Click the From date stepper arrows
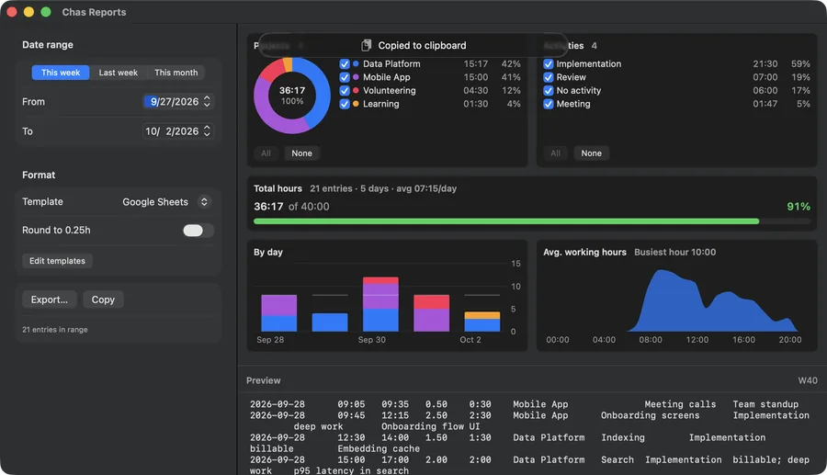The image size is (827, 475). (x=208, y=101)
